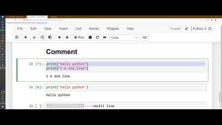The width and height of the screenshot is (222, 125).
Task: Click the empty In [ ] cell prompt
Action: 36,106
